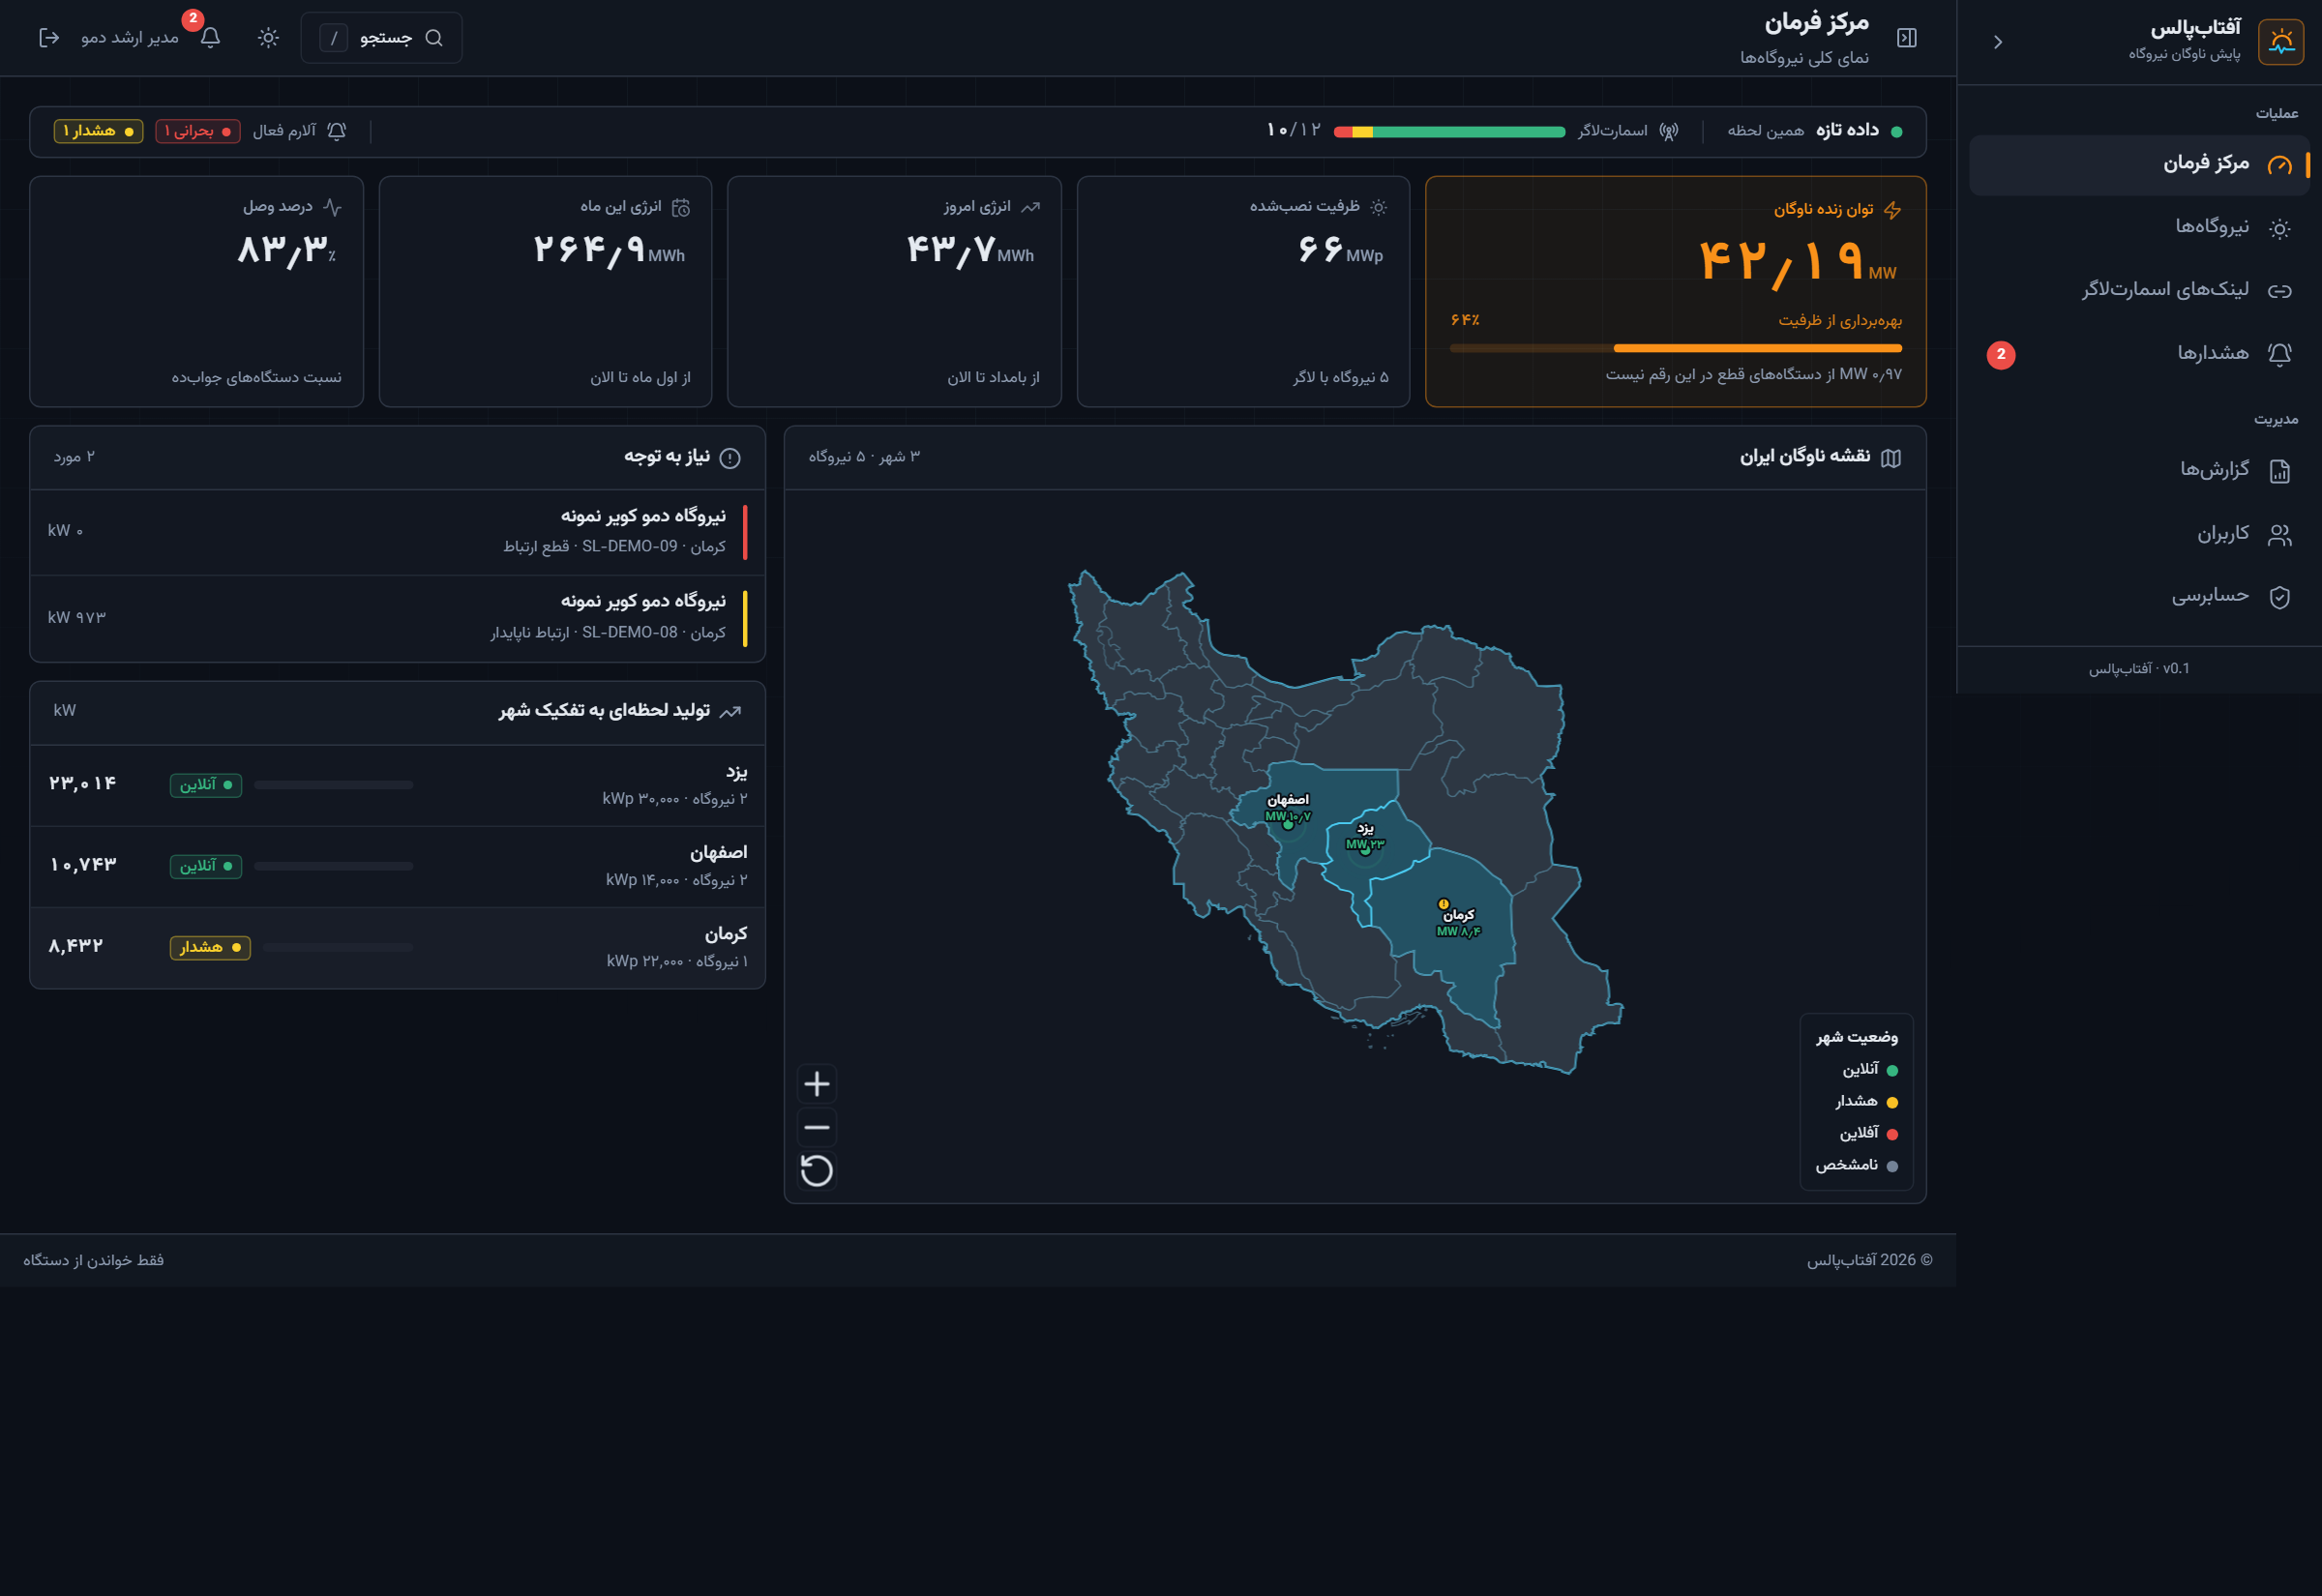Select the یزد marker on the map

(x=1365, y=851)
